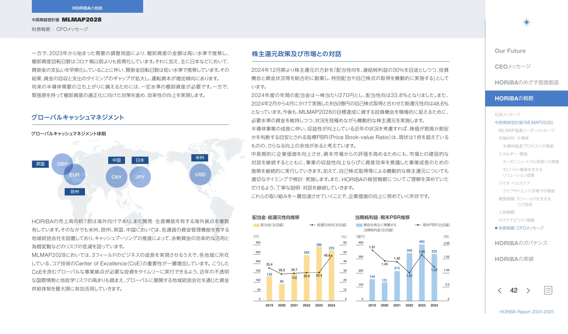The height and width of the screenshot is (334, 568).
Task: Open the table of contents icon
Action: 548,290
